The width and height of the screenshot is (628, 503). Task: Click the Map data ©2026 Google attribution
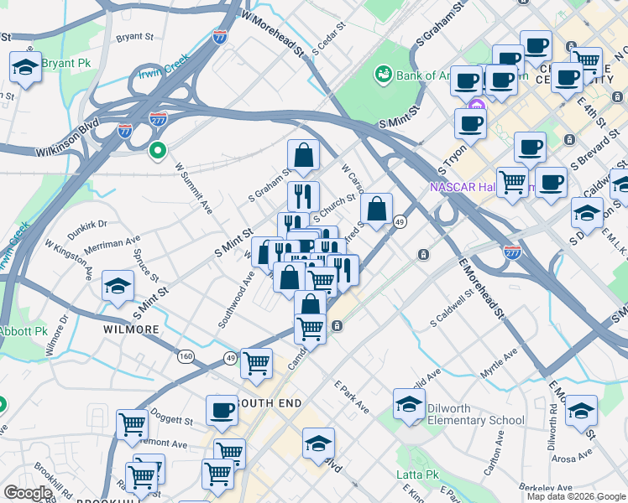pyautogui.click(x=577, y=497)
